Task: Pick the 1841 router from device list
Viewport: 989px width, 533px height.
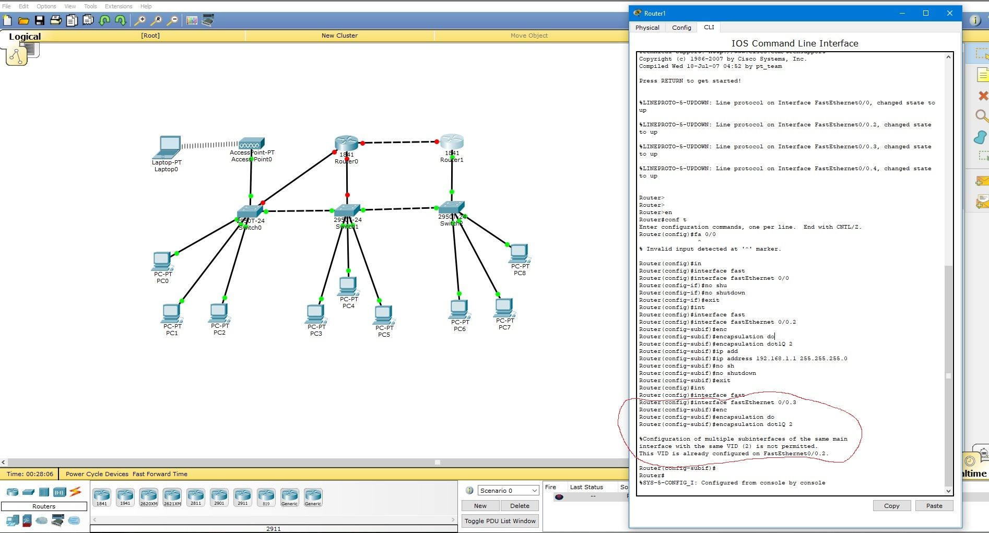Action: tap(102, 497)
